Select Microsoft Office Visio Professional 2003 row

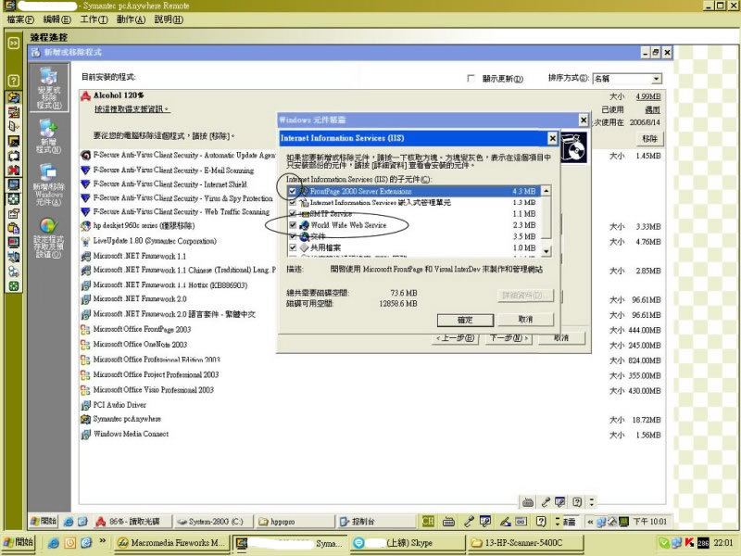pyautogui.click(x=371, y=390)
